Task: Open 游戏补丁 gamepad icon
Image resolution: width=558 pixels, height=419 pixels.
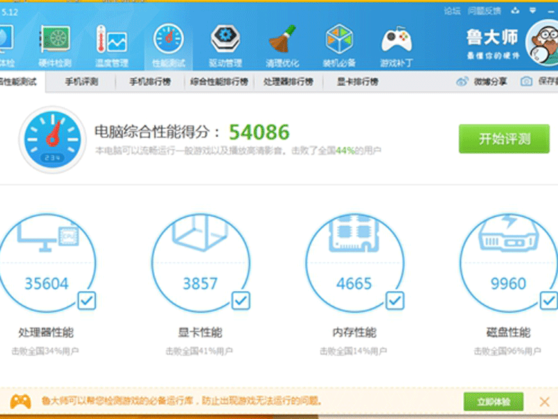Action: tap(396, 39)
